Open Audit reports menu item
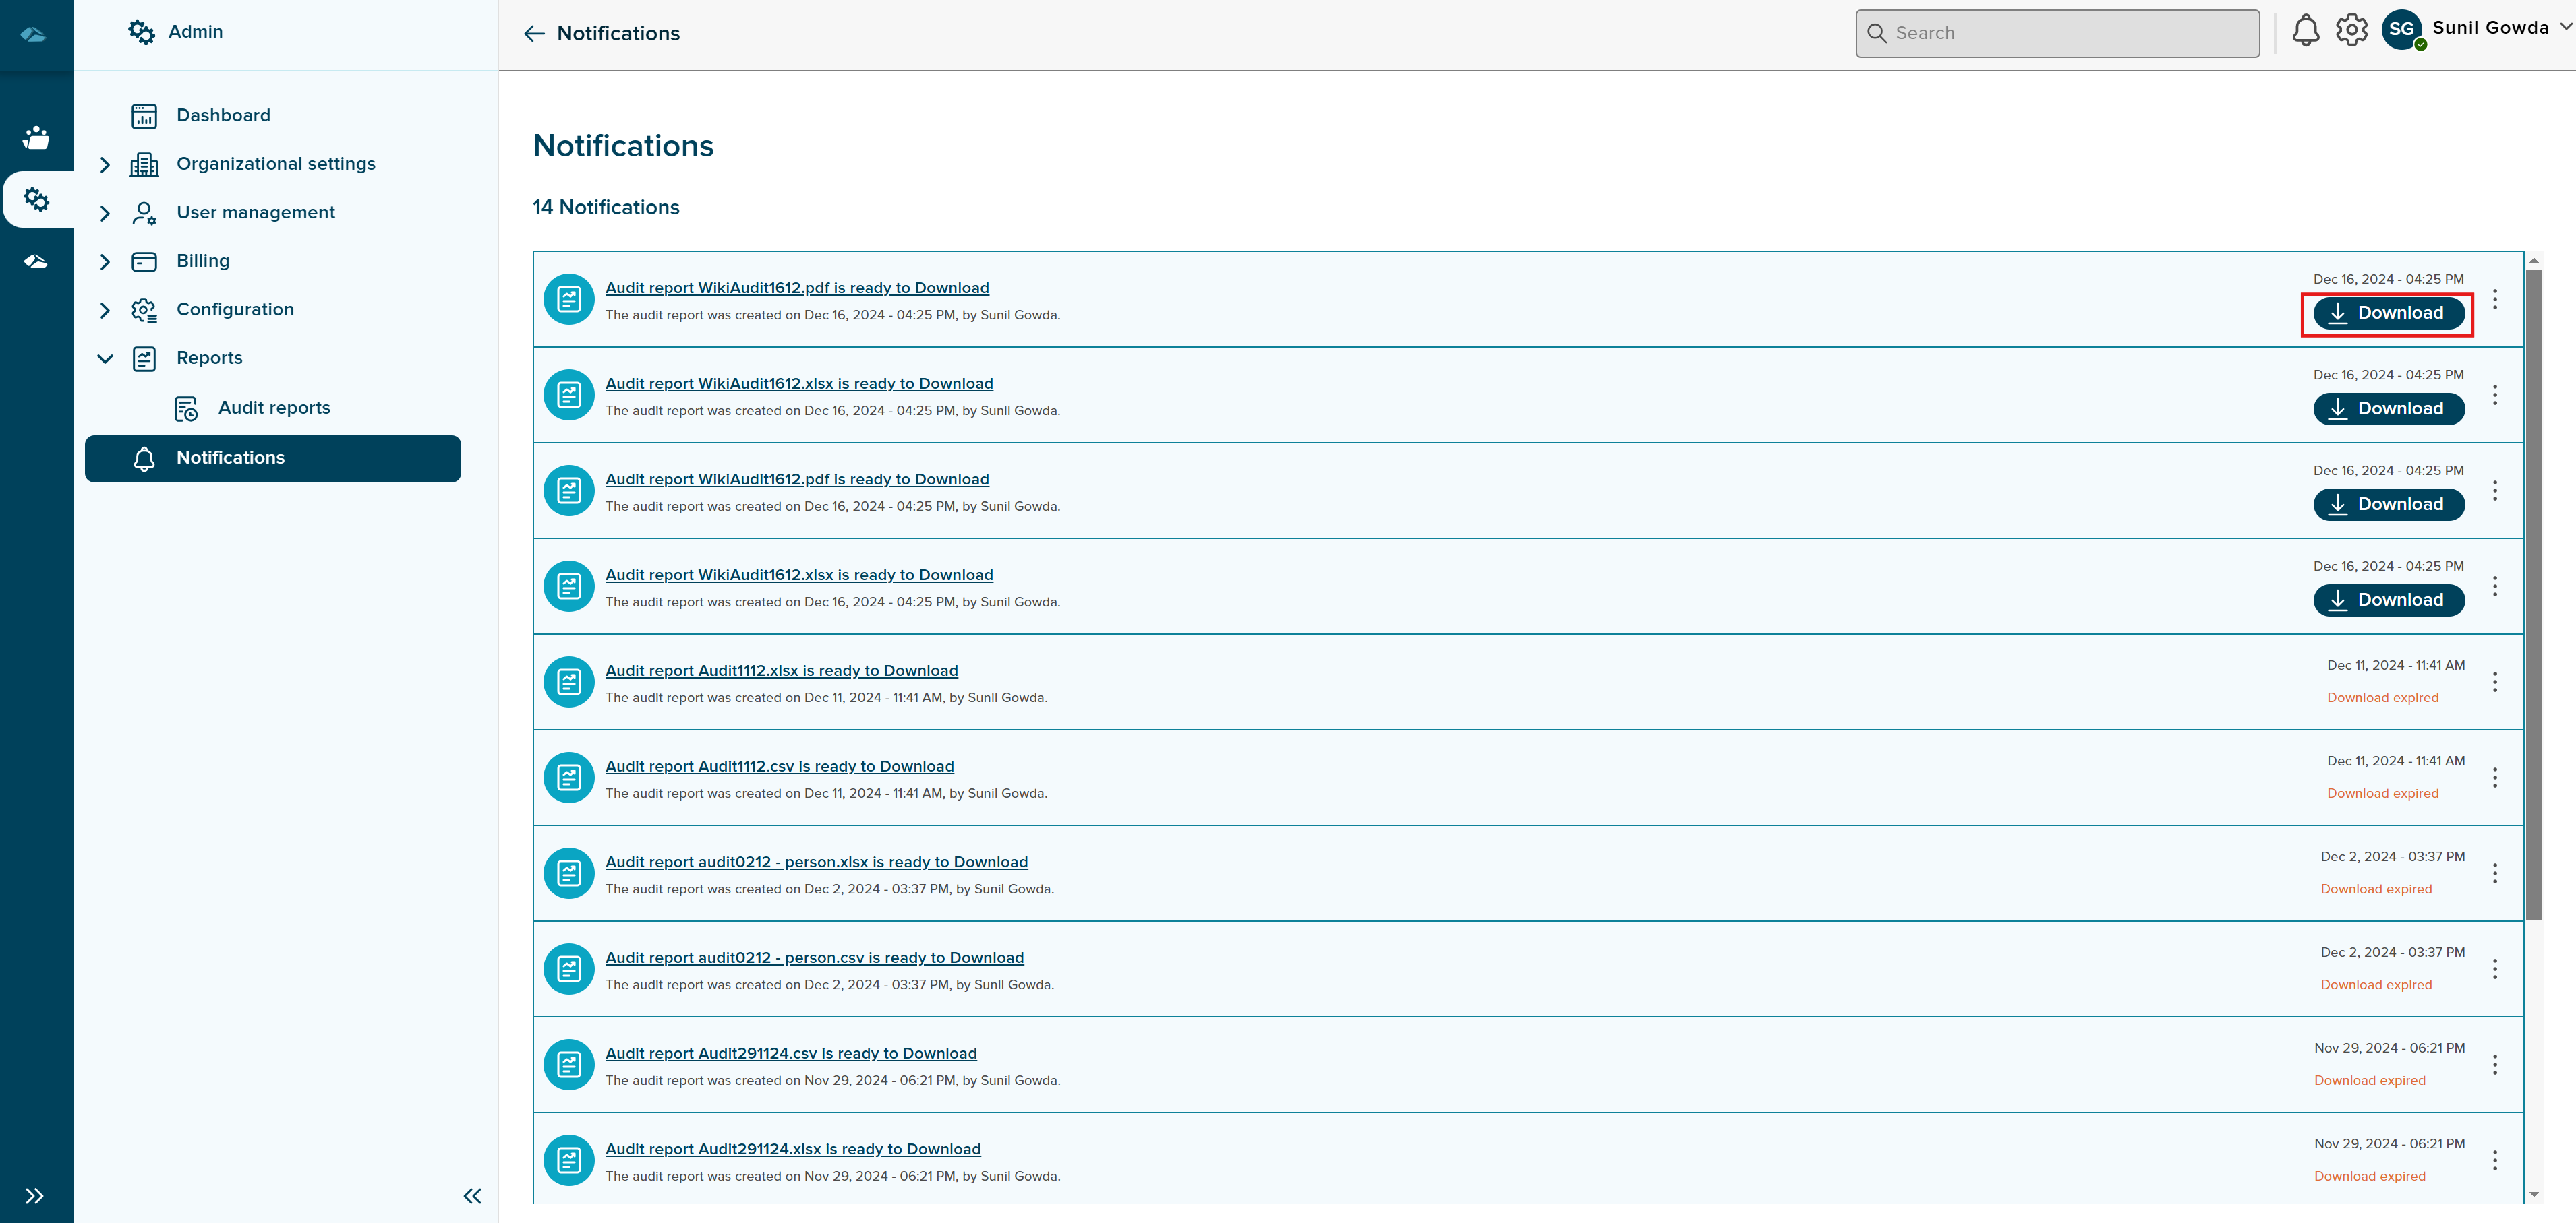This screenshot has height=1223, width=2576. [x=274, y=408]
